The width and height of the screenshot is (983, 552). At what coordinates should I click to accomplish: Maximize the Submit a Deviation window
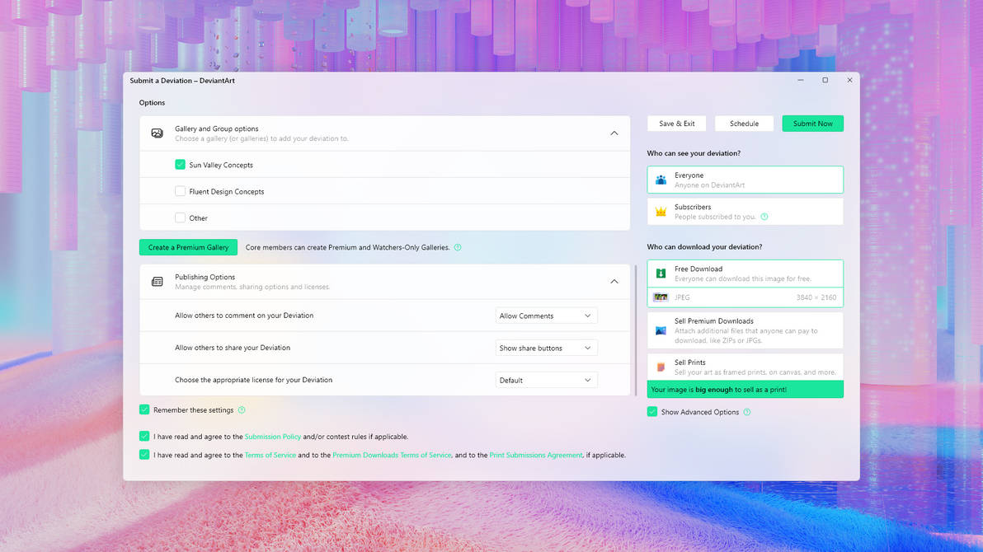(825, 80)
